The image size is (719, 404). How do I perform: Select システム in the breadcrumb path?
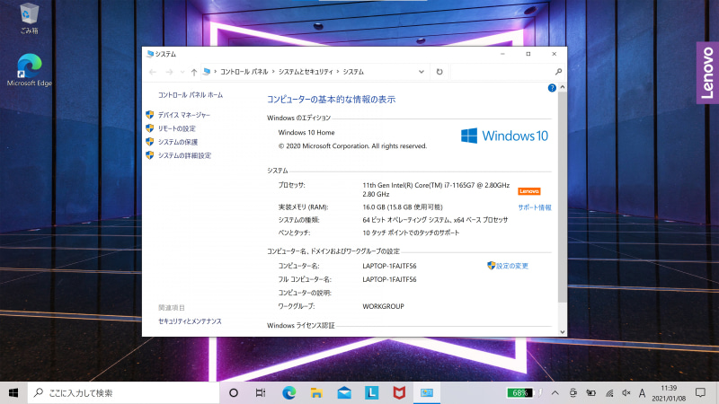tap(353, 72)
